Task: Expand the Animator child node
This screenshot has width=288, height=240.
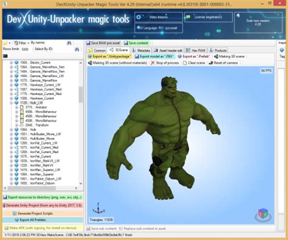Action: [17, 107]
